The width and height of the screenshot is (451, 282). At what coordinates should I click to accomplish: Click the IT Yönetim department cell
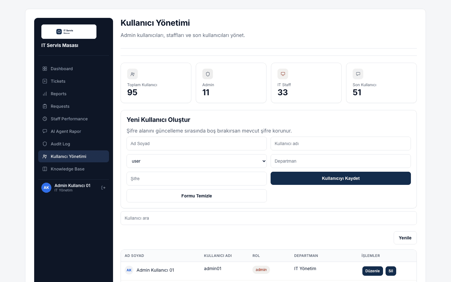(305, 269)
